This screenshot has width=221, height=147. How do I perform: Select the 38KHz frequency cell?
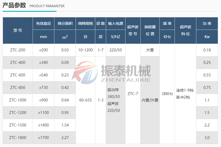tap(167, 94)
